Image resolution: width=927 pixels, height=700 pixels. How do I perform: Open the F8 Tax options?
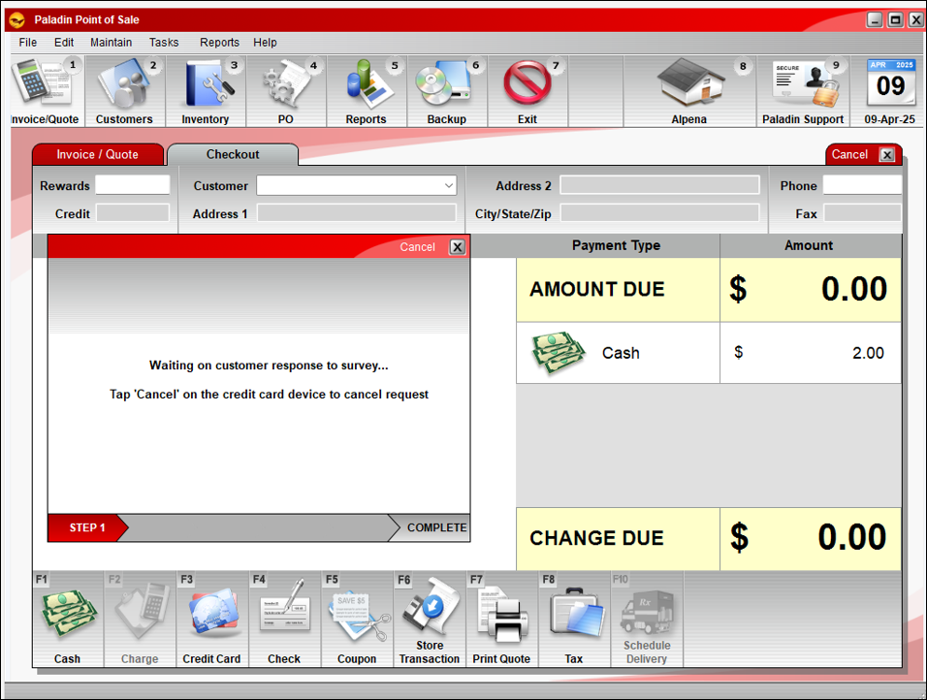pyautogui.click(x=573, y=619)
